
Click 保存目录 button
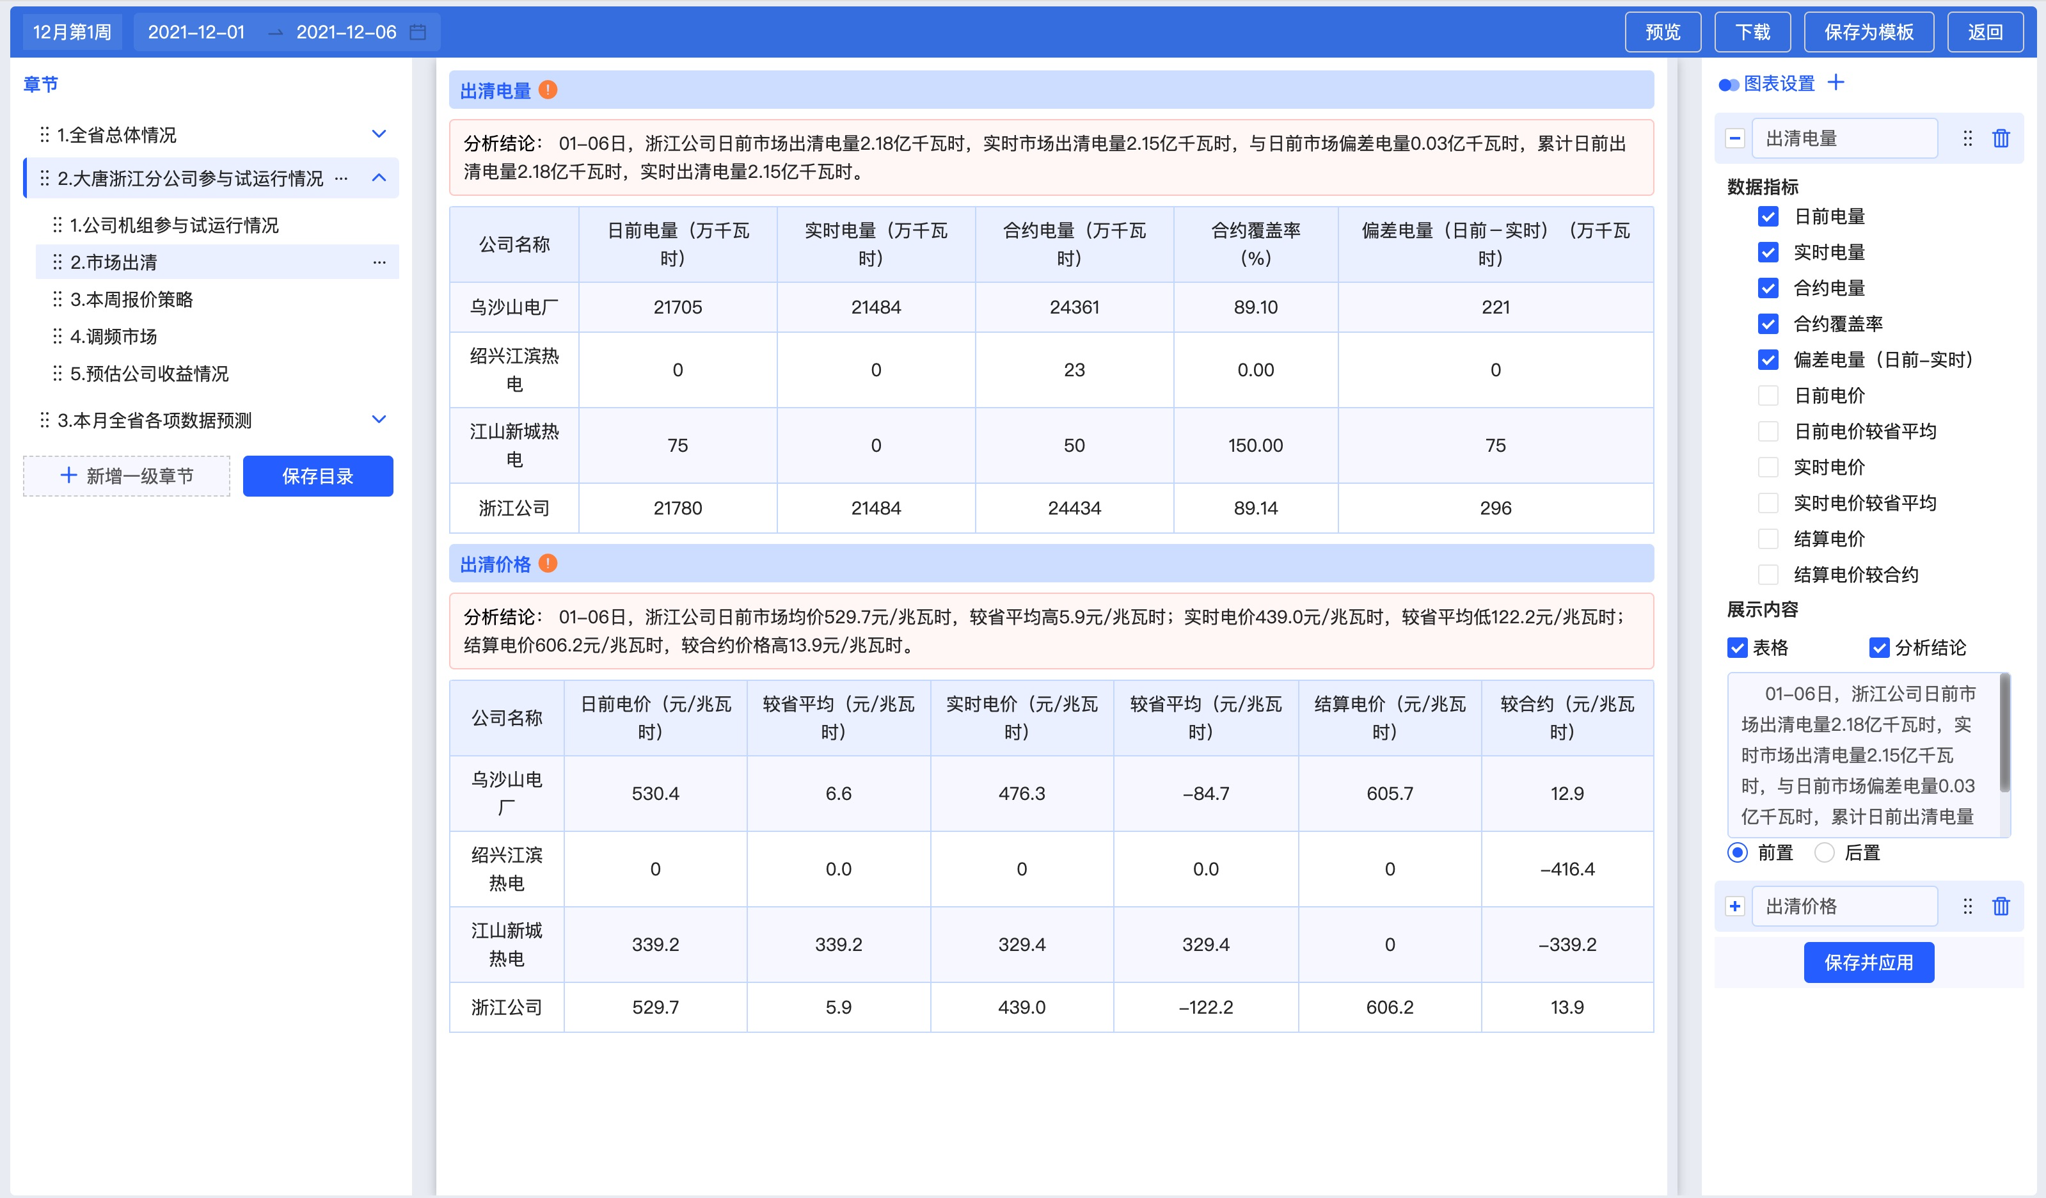pos(317,476)
